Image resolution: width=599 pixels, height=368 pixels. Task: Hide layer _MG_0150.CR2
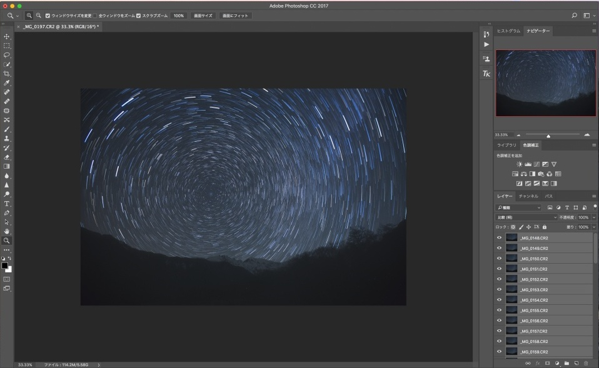click(x=499, y=259)
